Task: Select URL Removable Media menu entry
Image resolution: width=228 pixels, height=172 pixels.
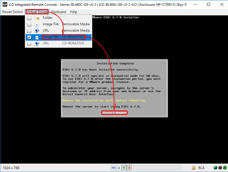Action: point(59,30)
